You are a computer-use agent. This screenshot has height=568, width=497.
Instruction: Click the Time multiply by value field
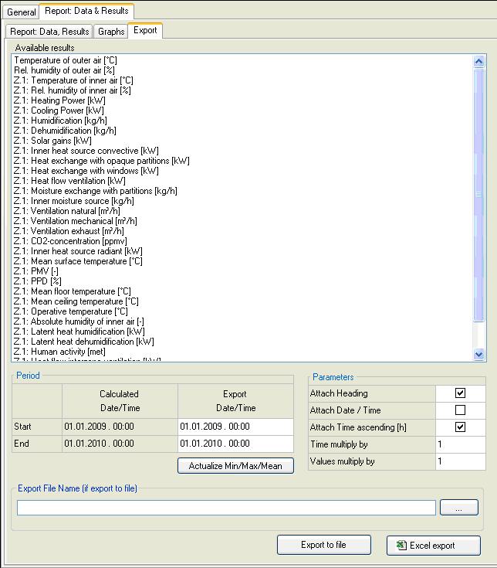tap(460, 444)
